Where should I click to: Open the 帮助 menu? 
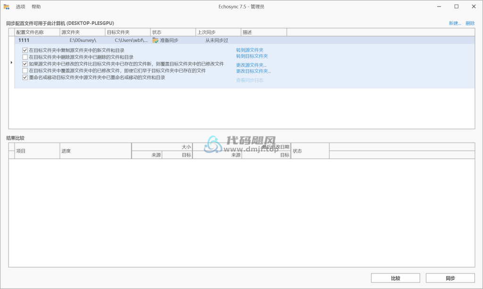point(36,7)
